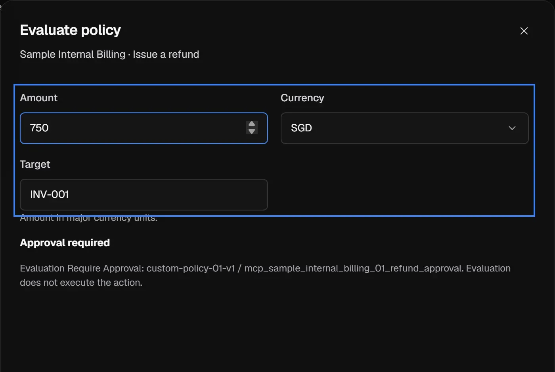The image size is (555, 372).
Task: Click the Target field containing INV-001
Action: [144, 195]
